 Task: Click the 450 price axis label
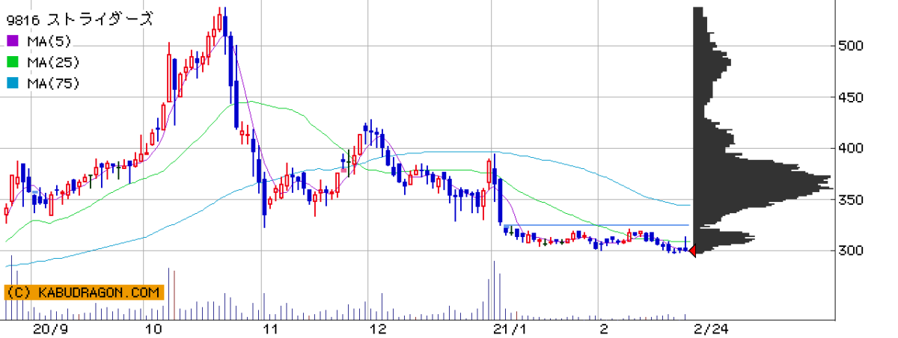(851, 98)
